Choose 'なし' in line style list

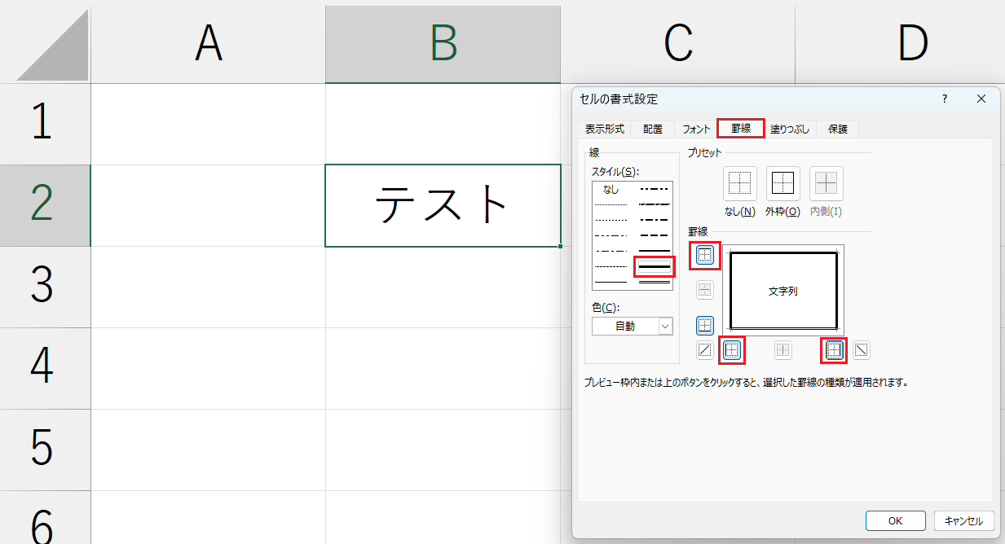pos(611,190)
